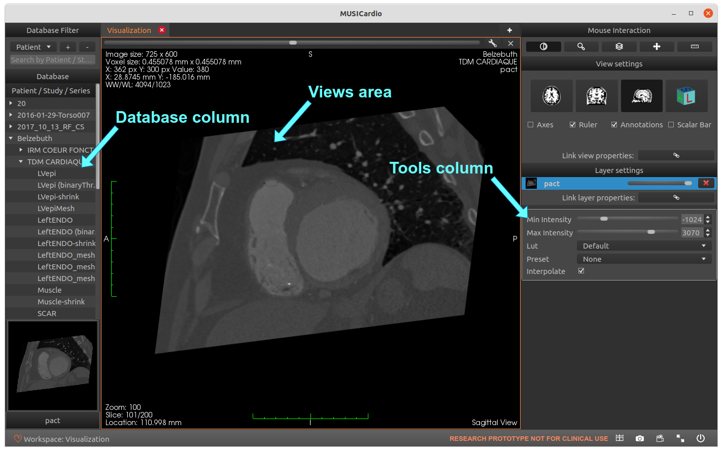Collapse the Belzebuth patient node

point(11,138)
